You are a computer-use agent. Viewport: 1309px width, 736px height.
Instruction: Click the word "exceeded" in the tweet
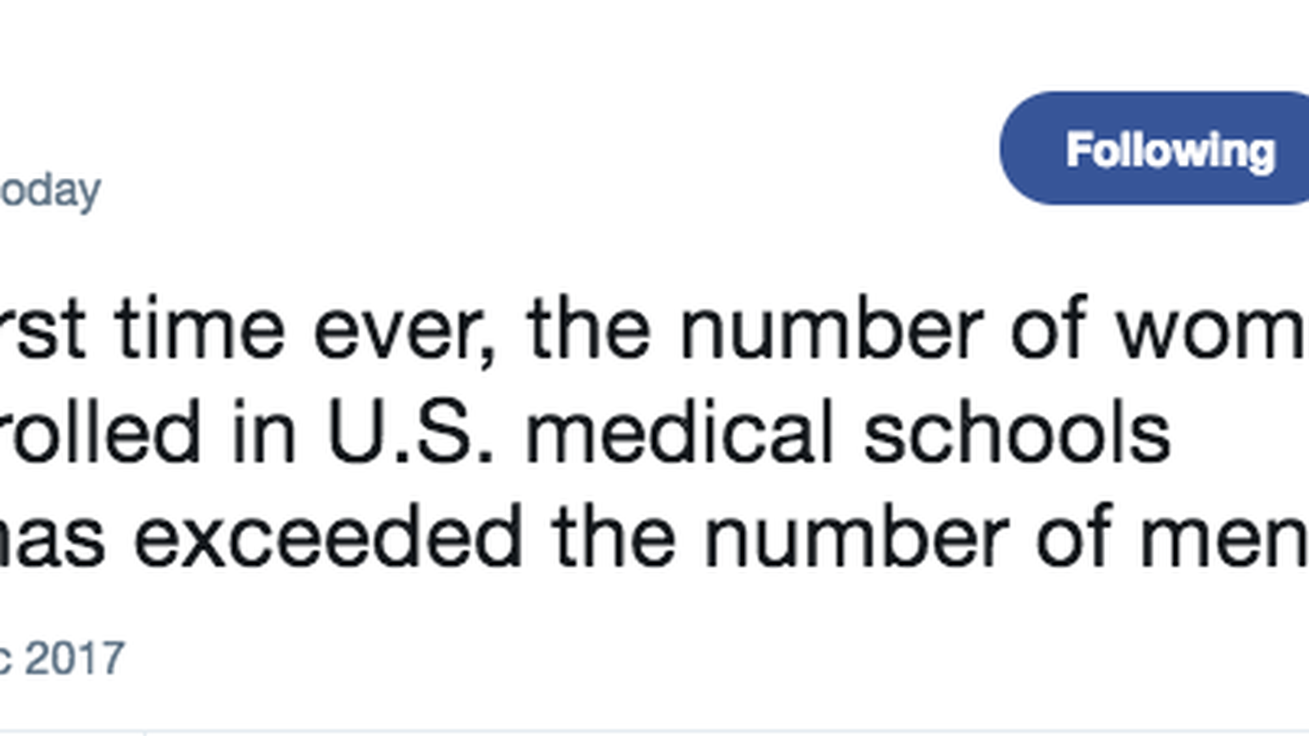pyautogui.click(x=328, y=536)
